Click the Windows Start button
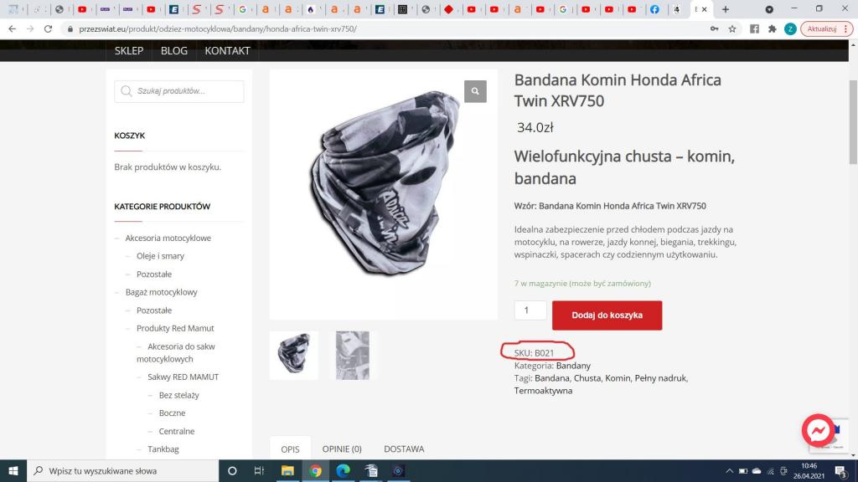 tap(13, 470)
